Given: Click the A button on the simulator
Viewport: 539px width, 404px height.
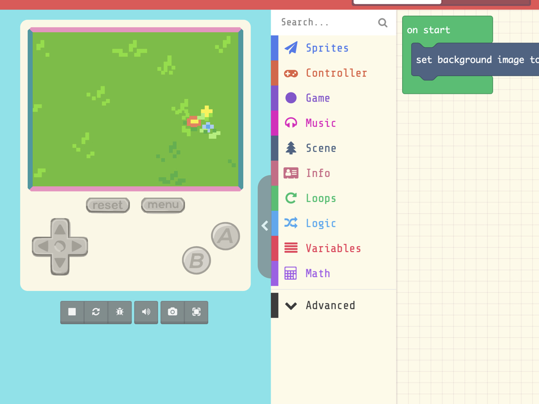Looking at the screenshot, I should click(225, 236).
